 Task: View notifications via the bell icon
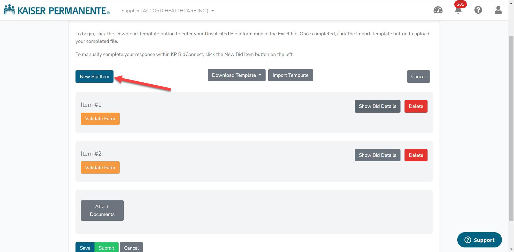coord(458,11)
